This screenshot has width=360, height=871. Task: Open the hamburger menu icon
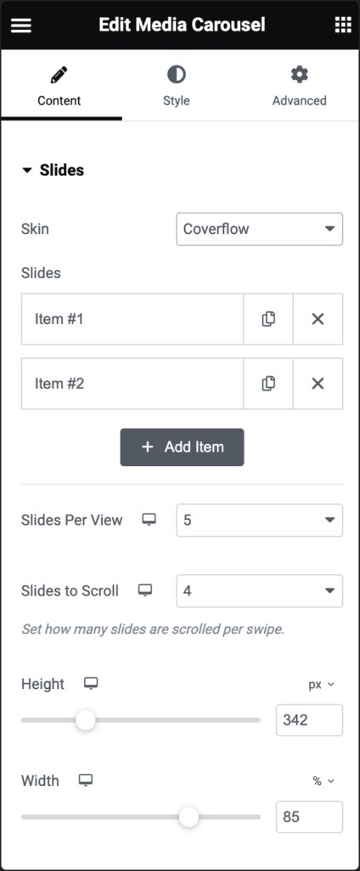point(21,25)
